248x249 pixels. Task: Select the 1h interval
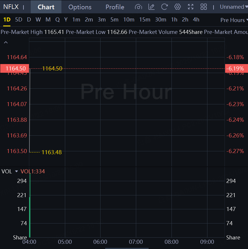pos(174,20)
